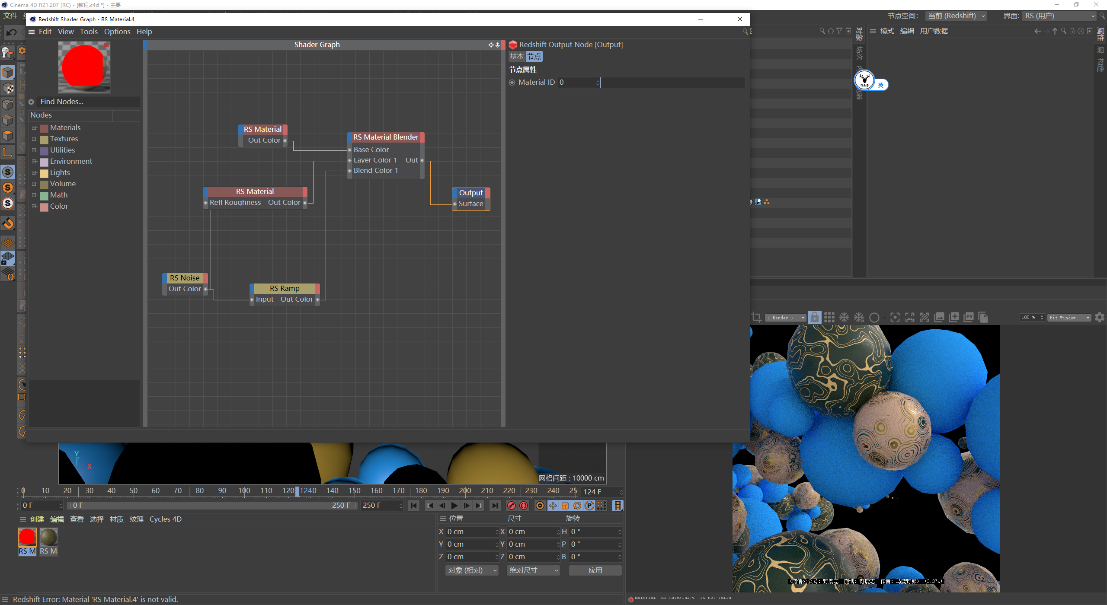Select Model mode cube icon
Screen dimensions: 1107x605
pyautogui.click(x=8, y=73)
